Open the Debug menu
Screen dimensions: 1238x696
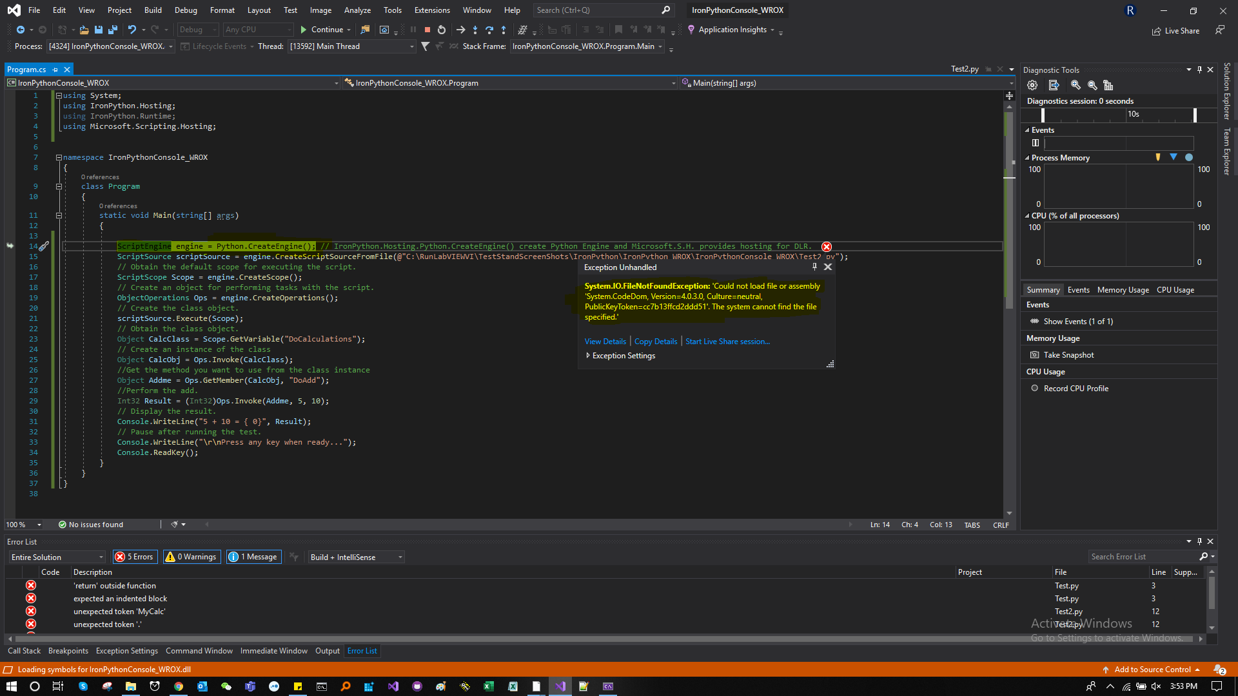coord(186,10)
